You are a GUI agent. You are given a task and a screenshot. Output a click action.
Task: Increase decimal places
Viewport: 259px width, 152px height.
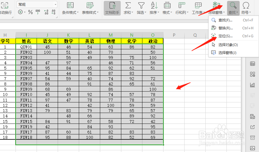pyautogui.click(x=46, y=12)
